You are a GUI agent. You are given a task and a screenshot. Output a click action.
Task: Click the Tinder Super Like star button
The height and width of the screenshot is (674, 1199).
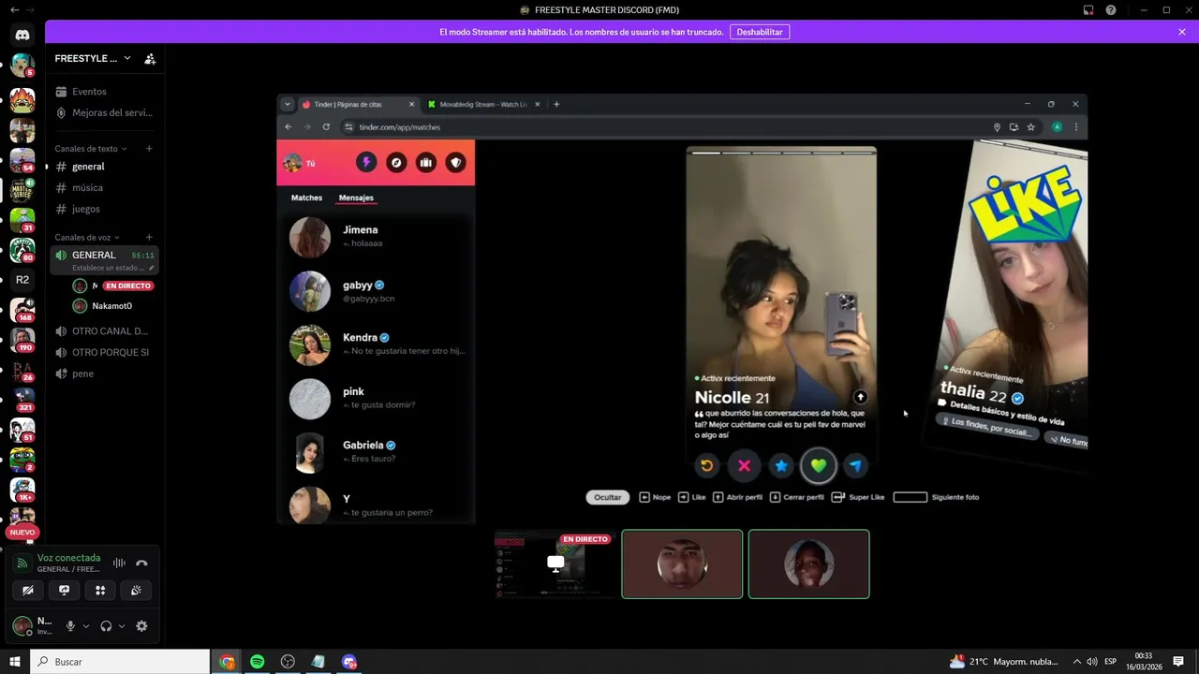tap(781, 465)
